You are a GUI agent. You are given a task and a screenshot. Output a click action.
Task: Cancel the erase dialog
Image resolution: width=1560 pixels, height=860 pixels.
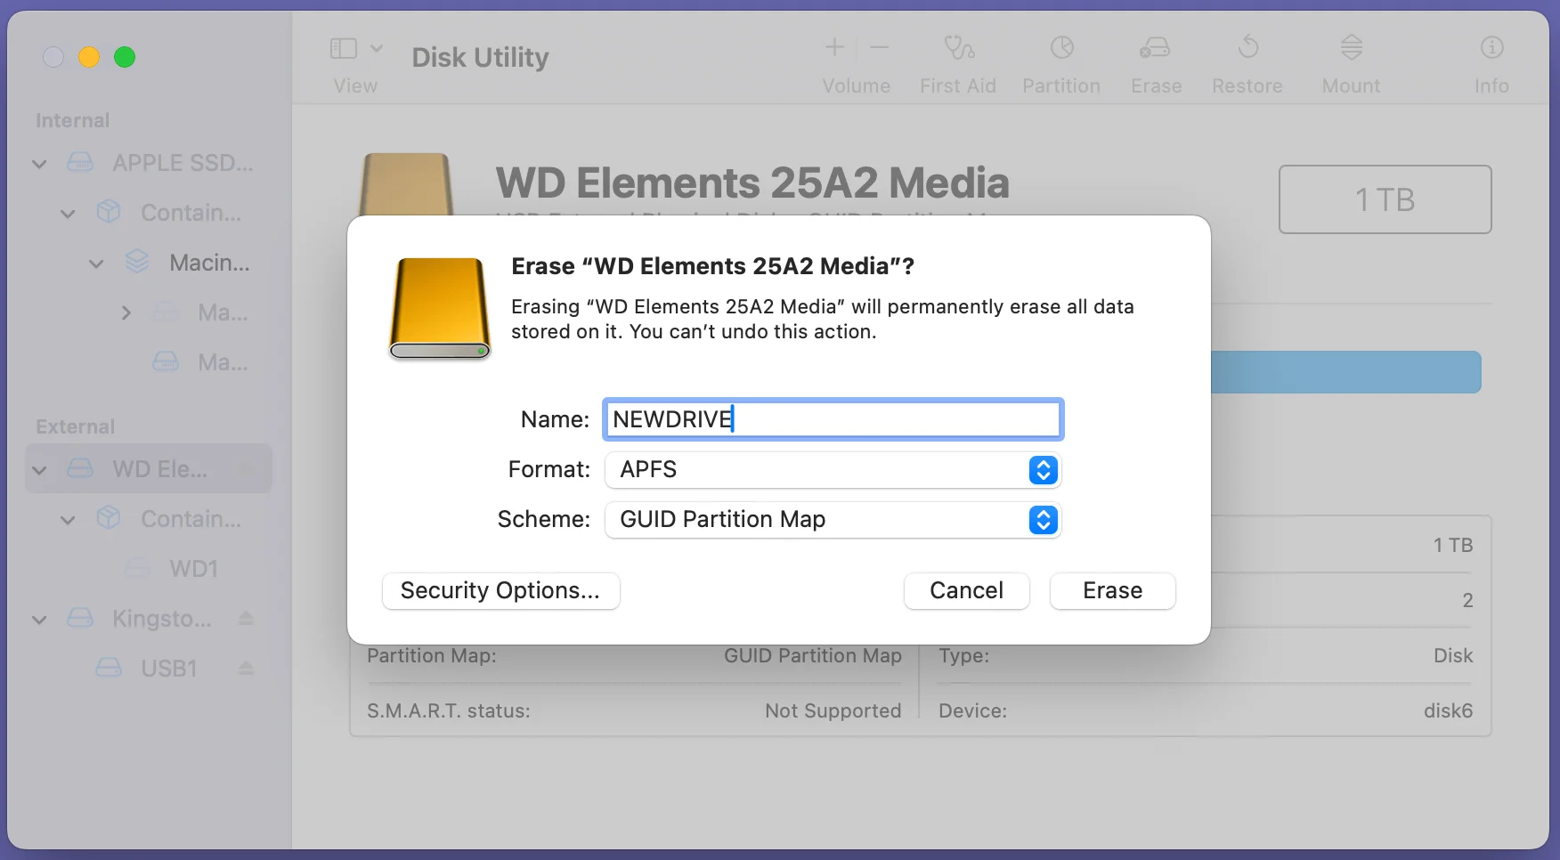[966, 591]
